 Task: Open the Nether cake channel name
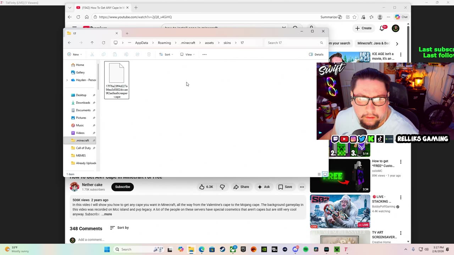[92, 185]
